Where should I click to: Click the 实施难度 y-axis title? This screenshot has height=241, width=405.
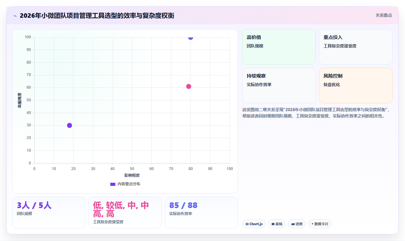pyautogui.click(x=20, y=100)
